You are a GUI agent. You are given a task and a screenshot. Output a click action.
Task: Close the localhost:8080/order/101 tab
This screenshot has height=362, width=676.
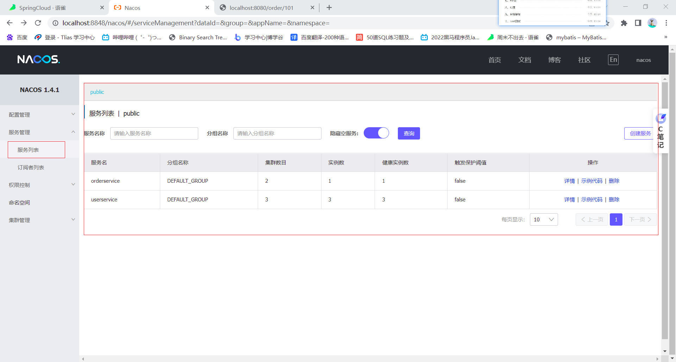coord(312,7)
